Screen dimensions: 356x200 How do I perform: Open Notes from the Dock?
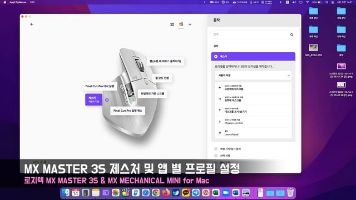tap(96, 193)
